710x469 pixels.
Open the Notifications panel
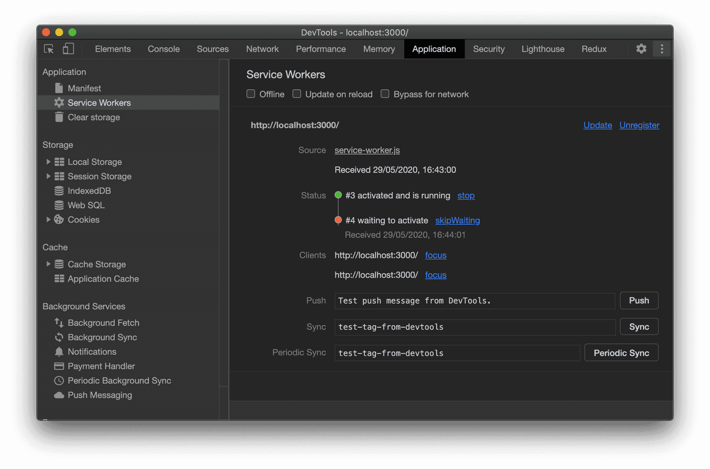click(92, 352)
